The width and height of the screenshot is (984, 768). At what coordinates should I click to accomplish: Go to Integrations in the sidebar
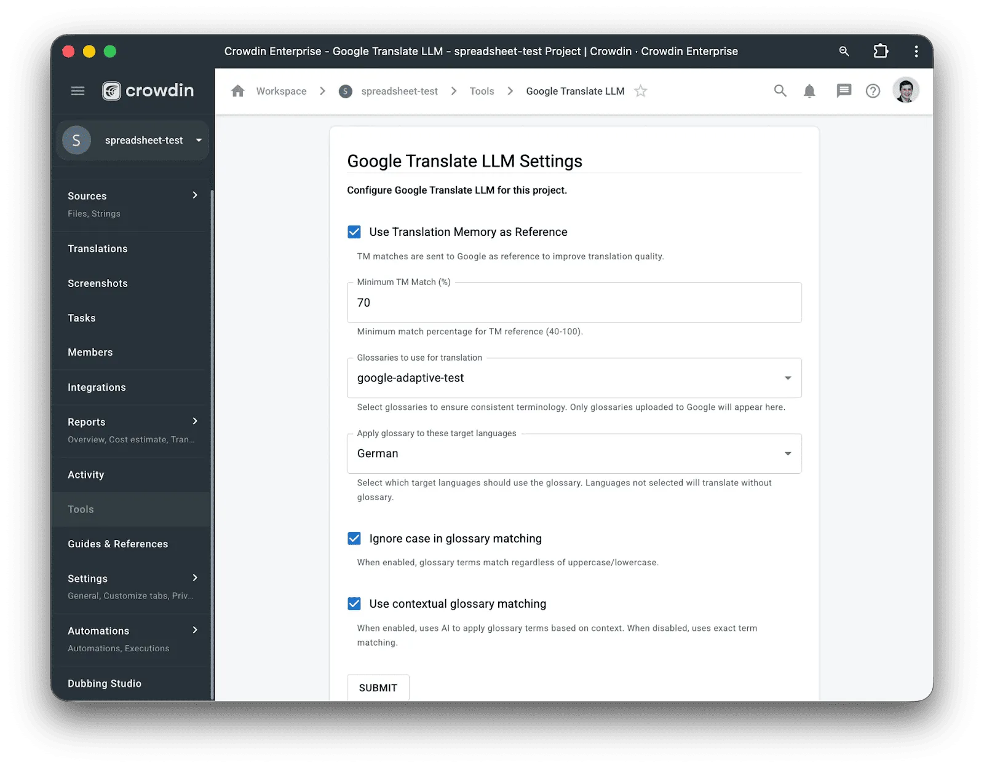tap(97, 387)
